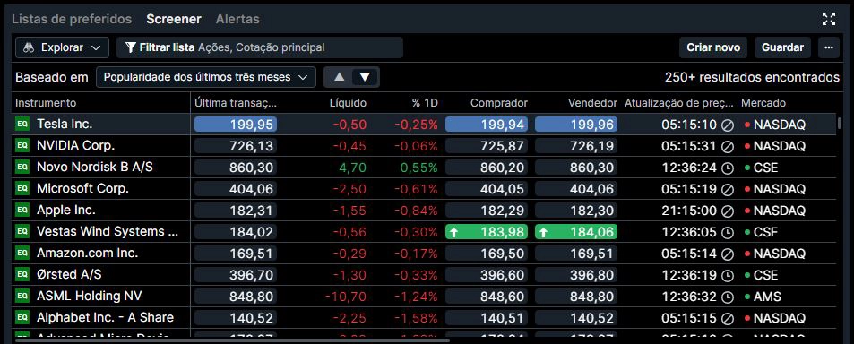
Task: Select the Mercado column header
Action: [763, 103]
